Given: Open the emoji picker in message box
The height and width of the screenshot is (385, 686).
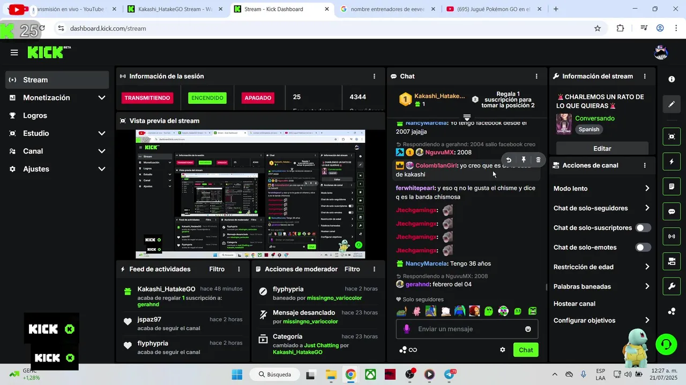Looking at the screenshot, I should coord(528,329).
